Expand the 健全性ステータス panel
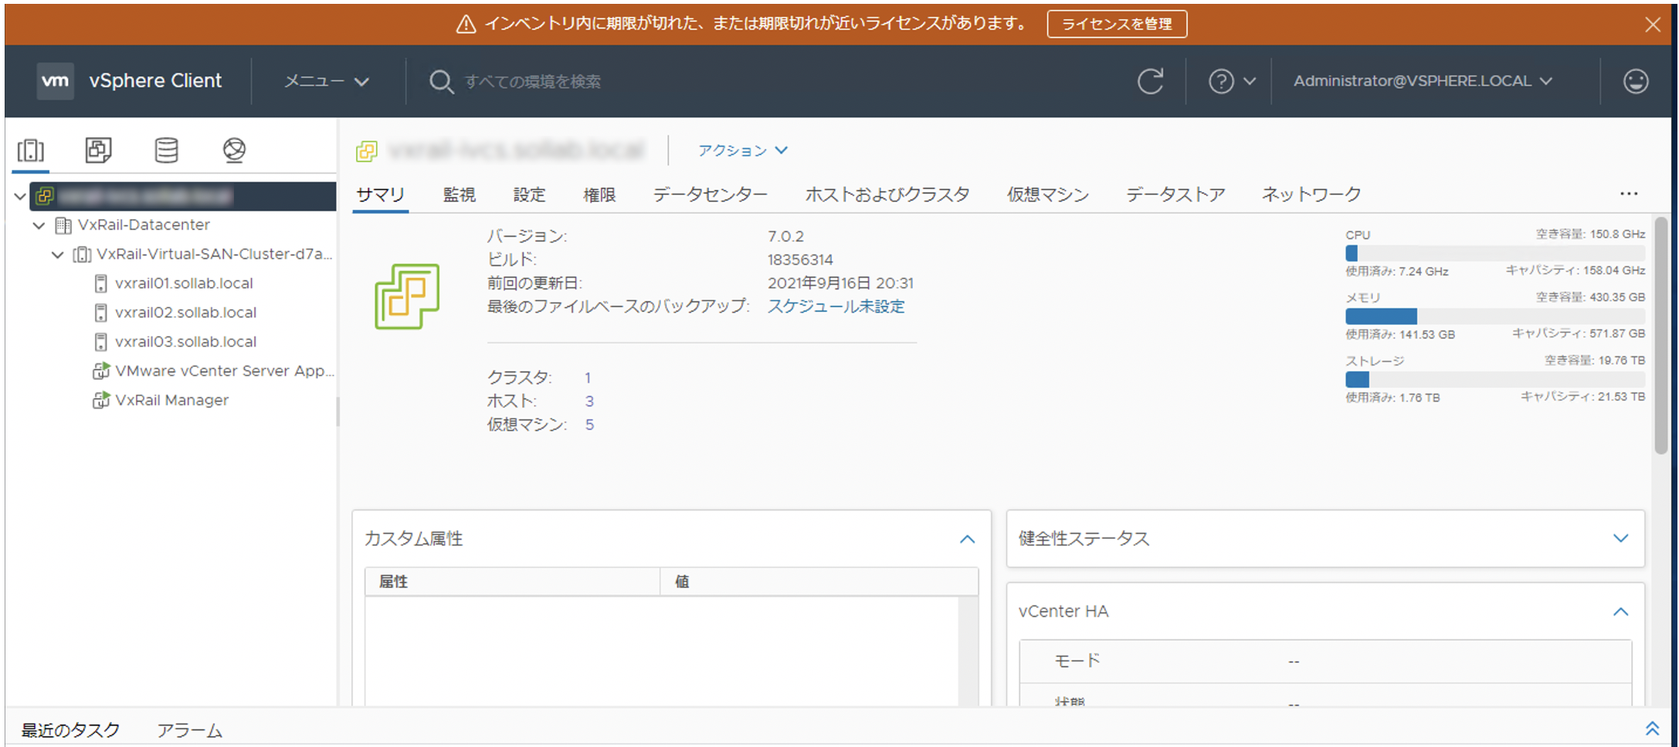This screenshot has width=1679, height=747. click(1620, 539)
